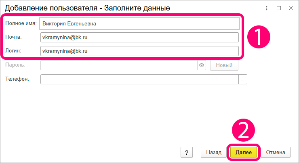This screenshot has width=299, height=163.
Task: Generate a password with Новый button
Action: click(x=224, y=65)
